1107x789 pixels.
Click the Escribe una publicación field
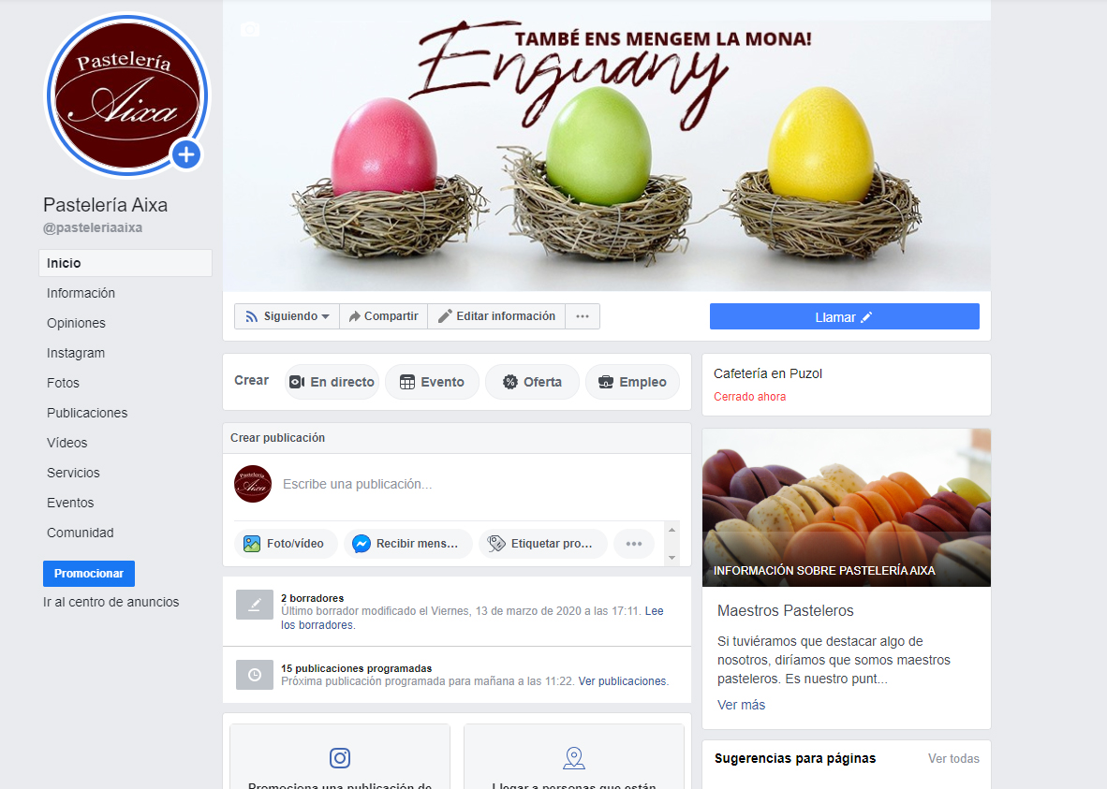coord(357,484)
